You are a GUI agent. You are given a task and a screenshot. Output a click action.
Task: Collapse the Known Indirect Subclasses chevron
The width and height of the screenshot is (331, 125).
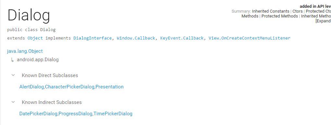(x=13, y=102)
